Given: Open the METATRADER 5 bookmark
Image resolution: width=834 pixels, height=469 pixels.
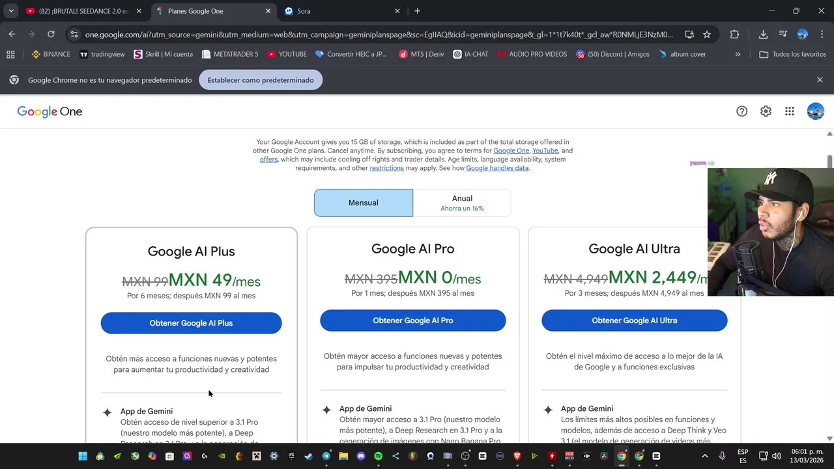Looking at the screenshot, I should point(230,54).
